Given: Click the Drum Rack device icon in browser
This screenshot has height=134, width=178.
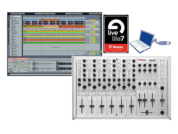Looking at the screenshot, I should pyautogui.click(x=12, y=20).
